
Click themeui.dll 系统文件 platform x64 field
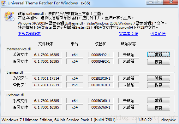[75, 78]
